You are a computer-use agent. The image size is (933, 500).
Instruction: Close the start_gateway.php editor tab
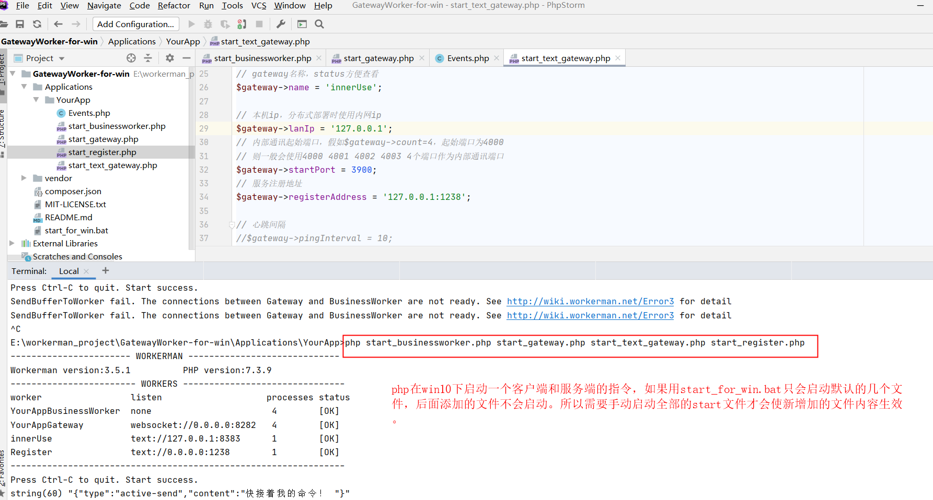421,58
